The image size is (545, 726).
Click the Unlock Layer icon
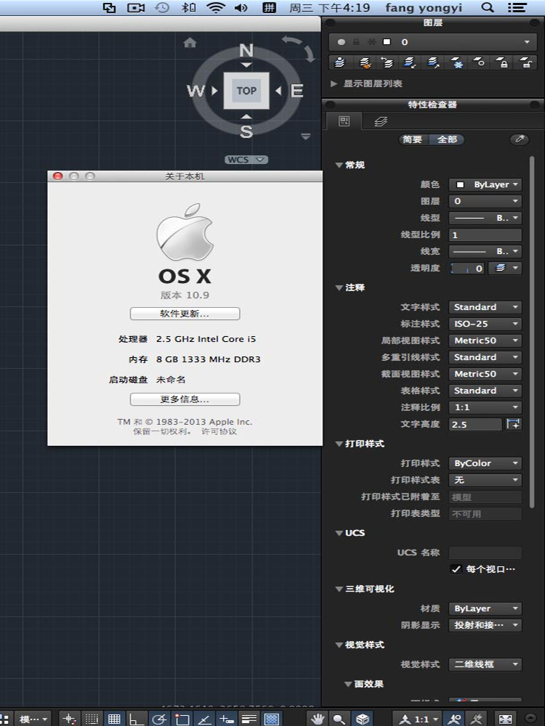tap(526, 62)
